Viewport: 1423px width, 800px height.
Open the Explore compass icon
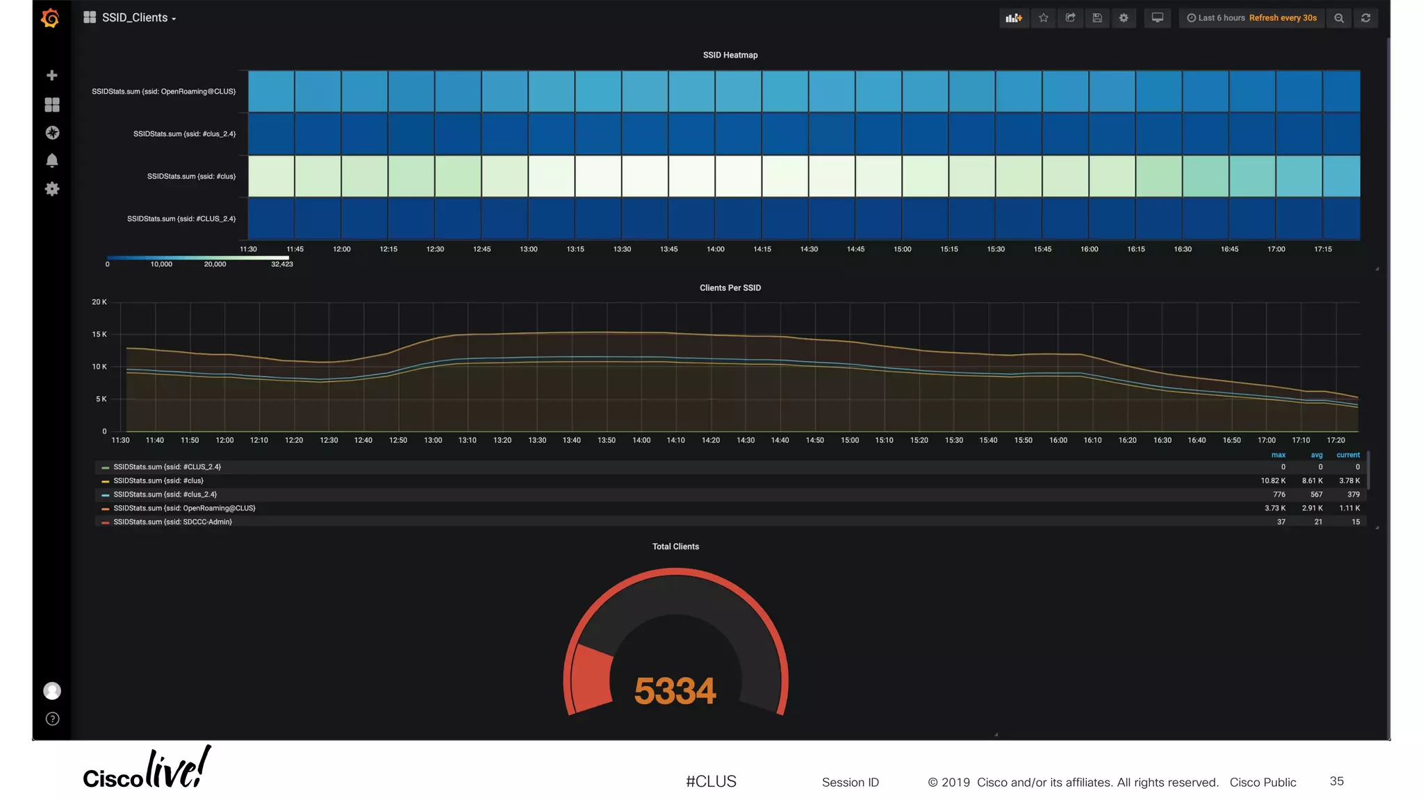coord(51,133)
